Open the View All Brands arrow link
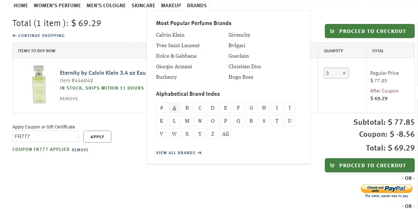 click(179, 153)
